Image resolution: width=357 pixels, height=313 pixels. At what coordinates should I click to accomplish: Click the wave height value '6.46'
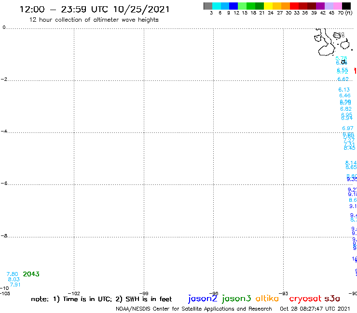tap(345, 95)
